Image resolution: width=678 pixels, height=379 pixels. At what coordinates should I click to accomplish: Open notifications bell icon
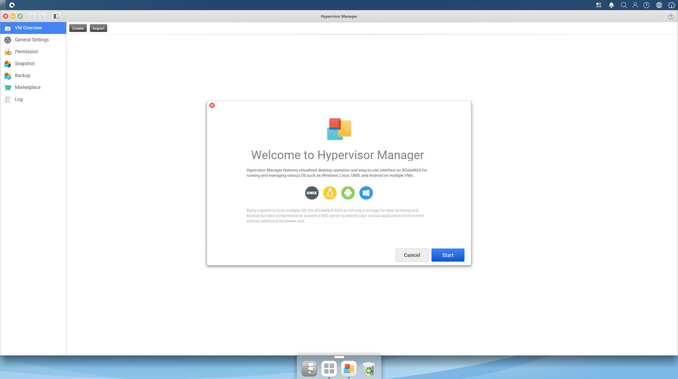tap(612, 5)
